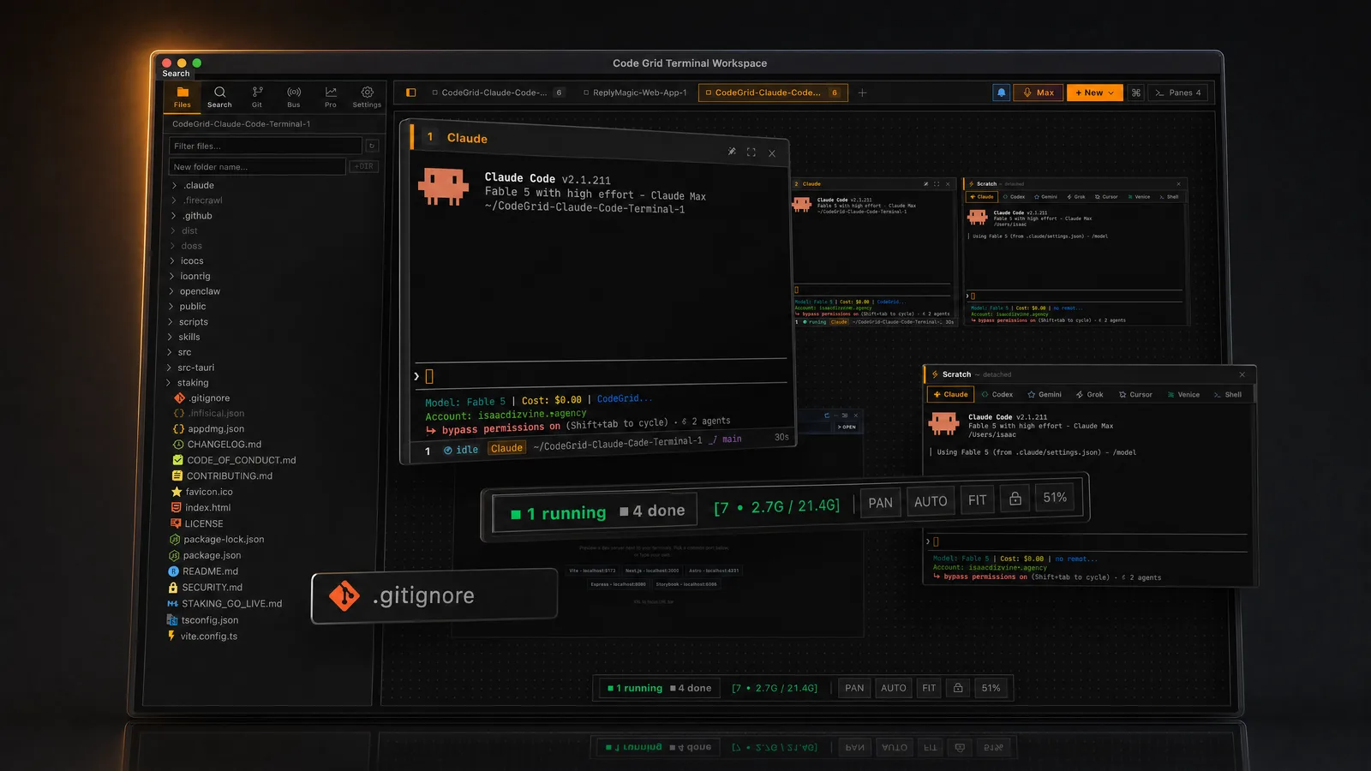Open tsconfig.json in the file tree

tap(203, 620)
